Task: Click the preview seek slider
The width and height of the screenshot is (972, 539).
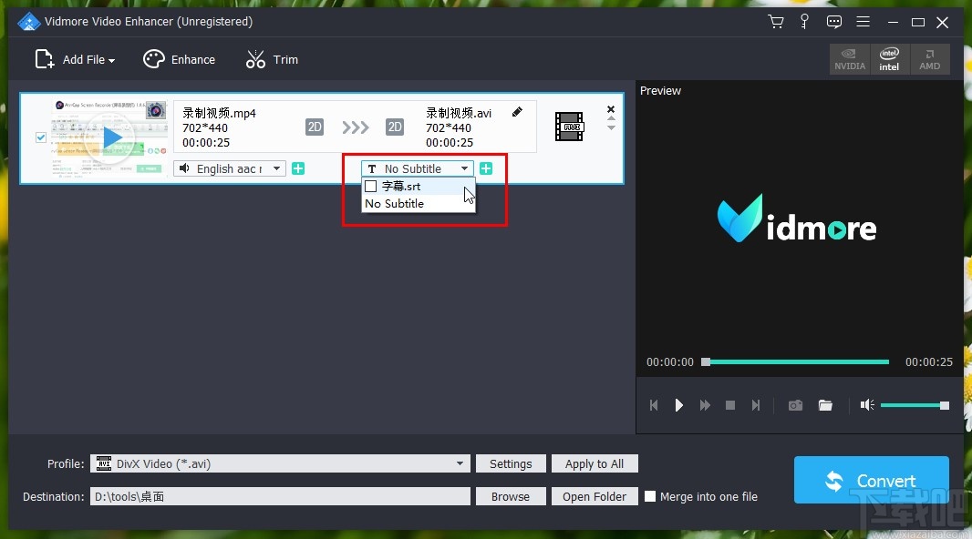Action: click(796, 362)
